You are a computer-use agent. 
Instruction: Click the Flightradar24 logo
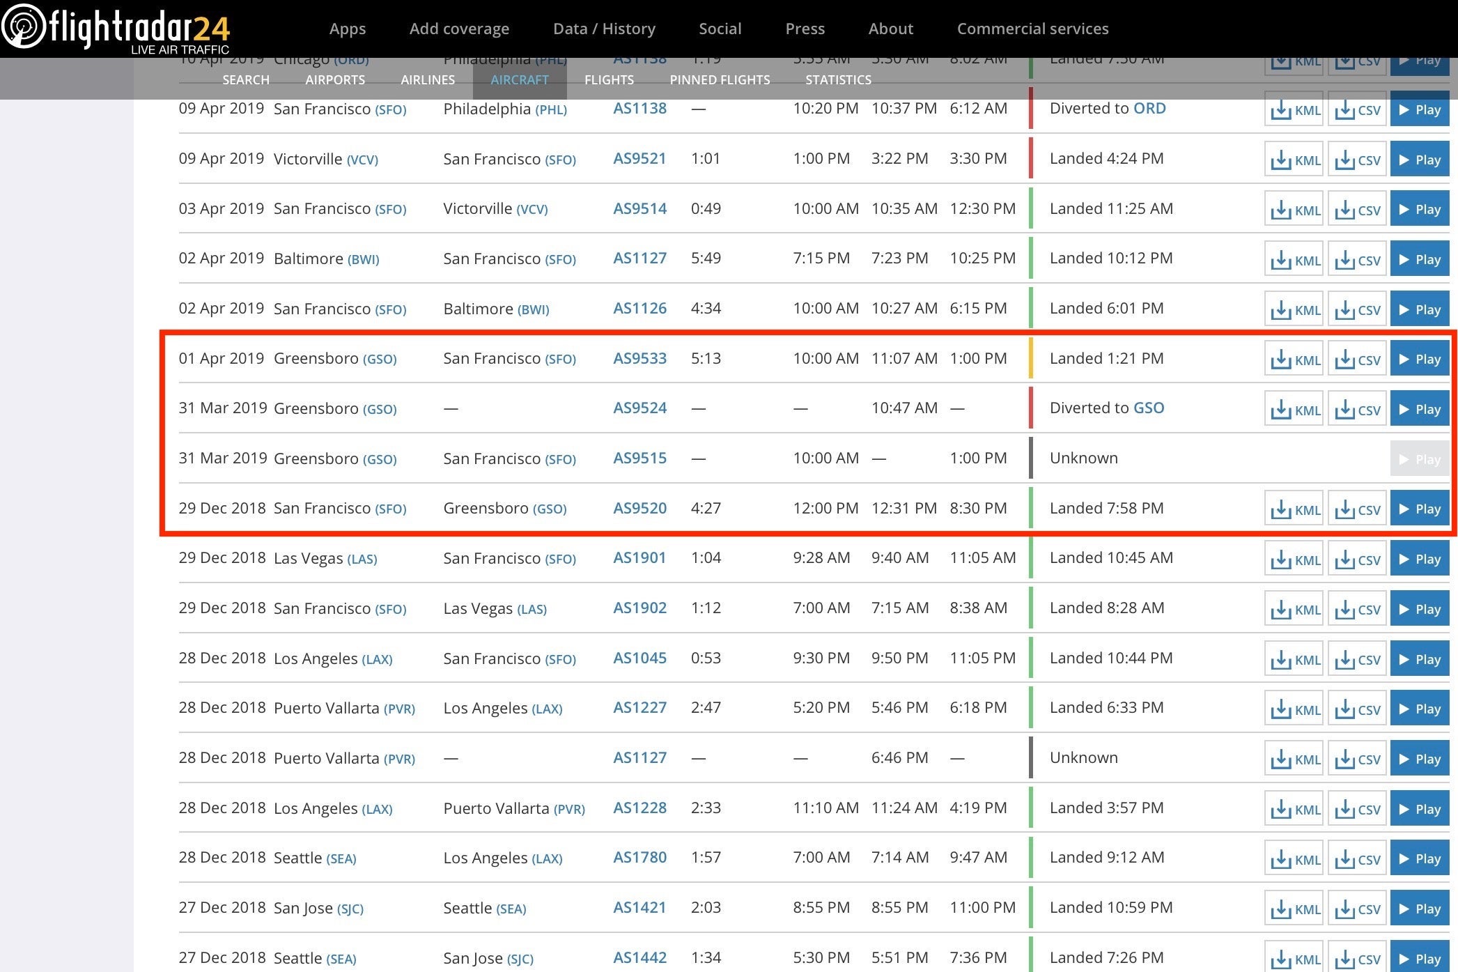tap(116, 29)
